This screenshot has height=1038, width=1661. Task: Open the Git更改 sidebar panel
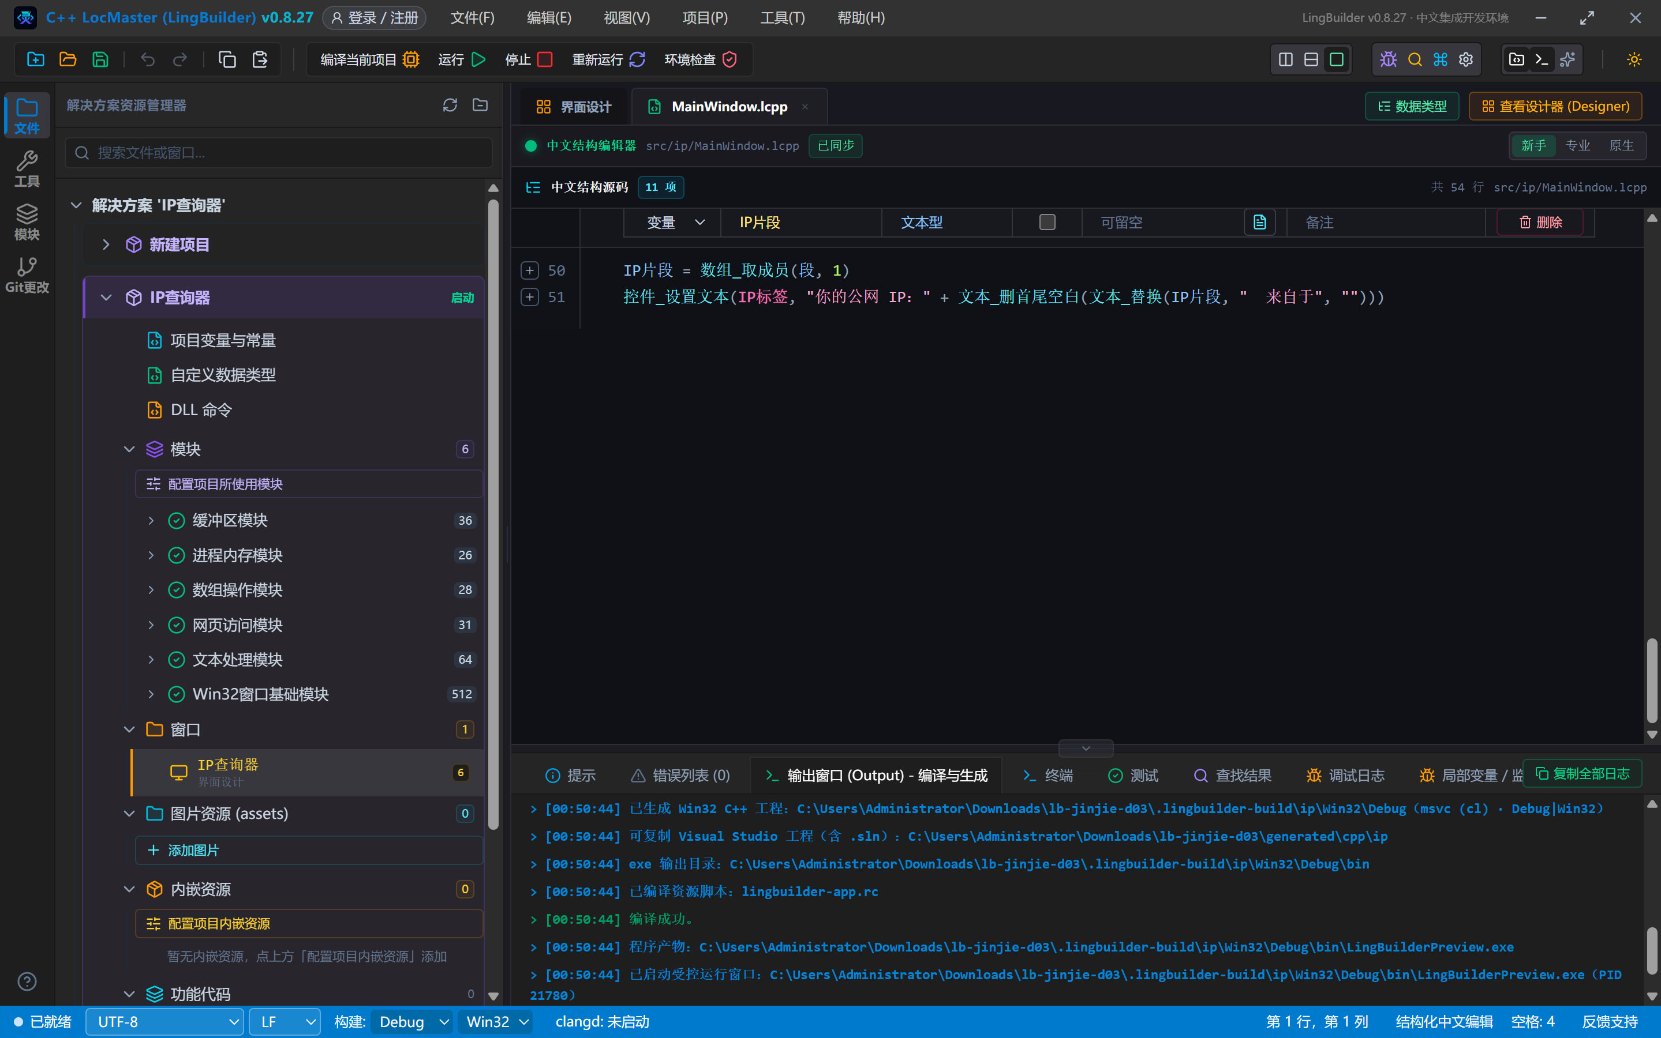[x=27, y=274]
